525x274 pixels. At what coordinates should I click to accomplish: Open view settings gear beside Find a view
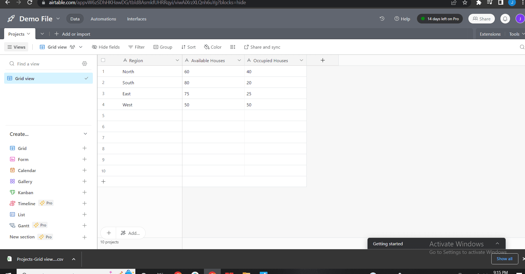[85, 64]
